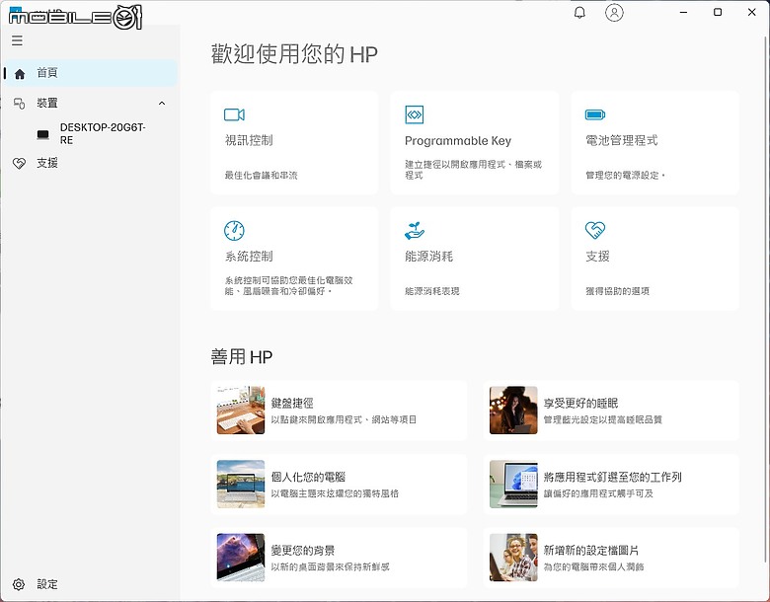Click description 最佳化會議和串流

[261, 176]
